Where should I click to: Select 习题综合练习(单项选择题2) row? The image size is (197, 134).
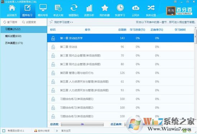(121, 107)
